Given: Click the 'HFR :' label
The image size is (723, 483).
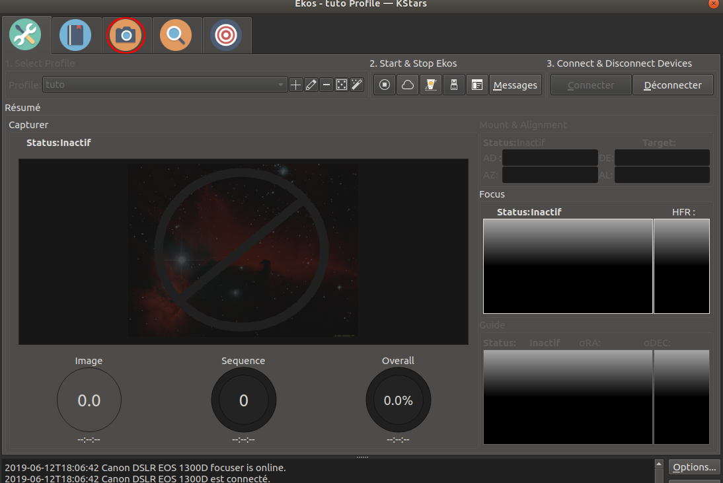Looking at the screenshot, I should 683,212.
